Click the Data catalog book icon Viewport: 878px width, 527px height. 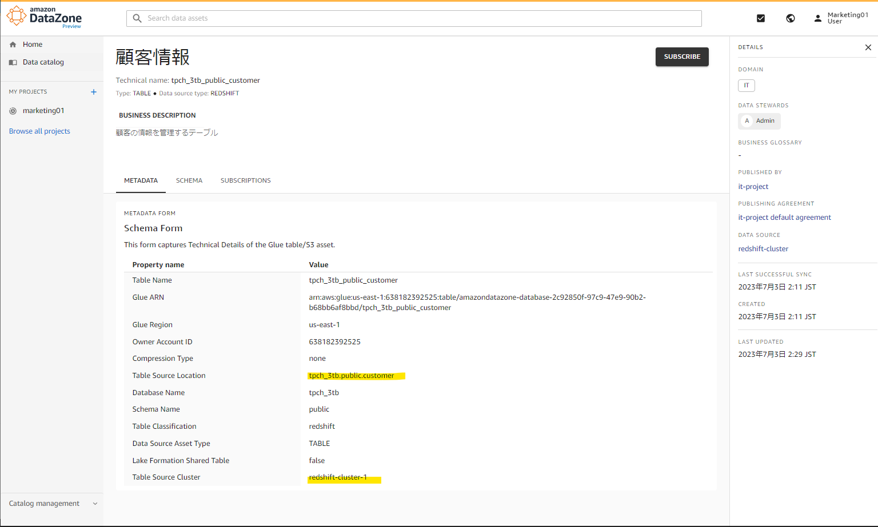(x=13, y=62)
